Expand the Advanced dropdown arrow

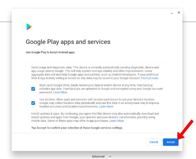coord(110,156)
